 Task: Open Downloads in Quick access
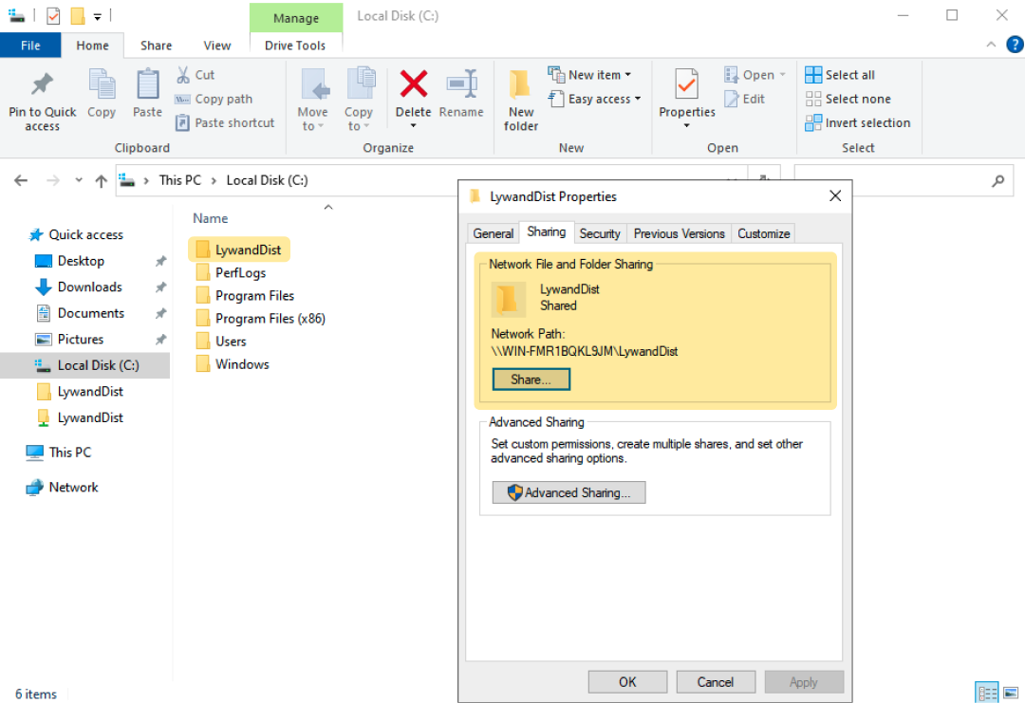point(89,287)
